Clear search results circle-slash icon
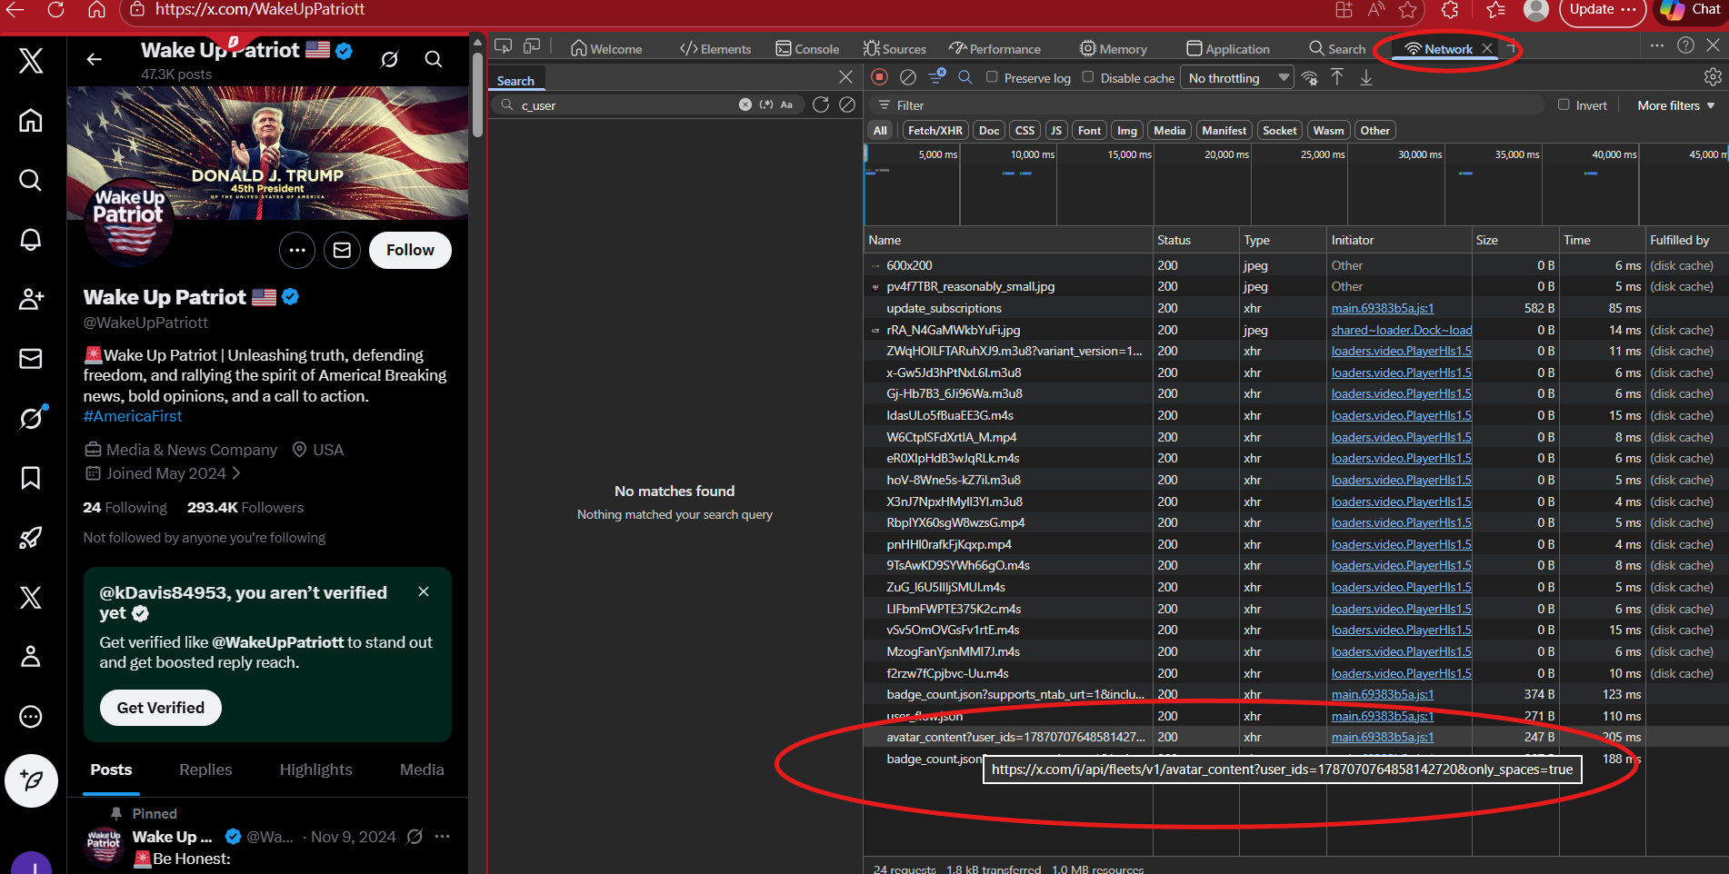Screen dimensions: 1729x874 (847, 104)
